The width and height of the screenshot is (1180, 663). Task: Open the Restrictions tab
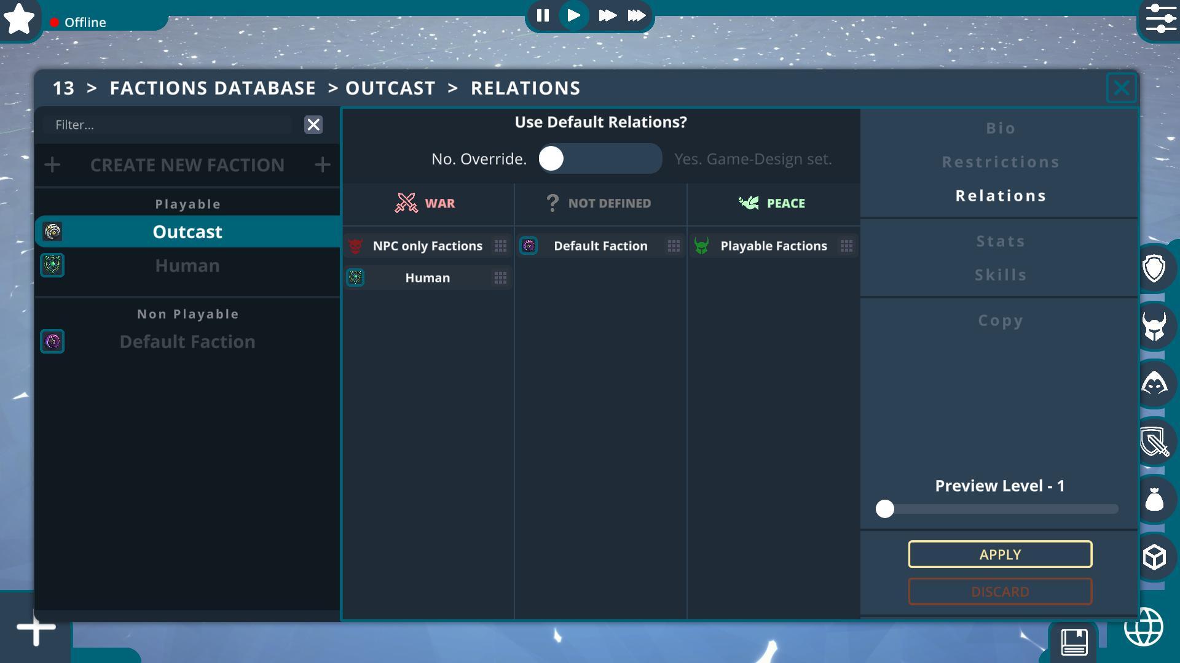[x=1001, y=162]
